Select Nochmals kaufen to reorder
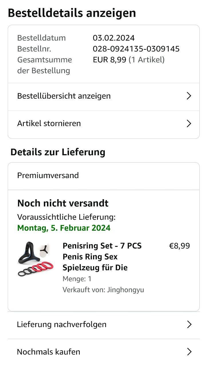 (x=48, y=352)
